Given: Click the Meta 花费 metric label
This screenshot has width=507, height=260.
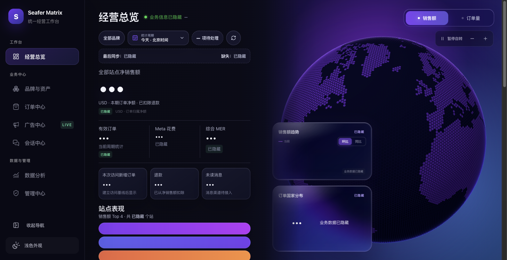Looking at the screenshot, I should (x=165, y=129).
